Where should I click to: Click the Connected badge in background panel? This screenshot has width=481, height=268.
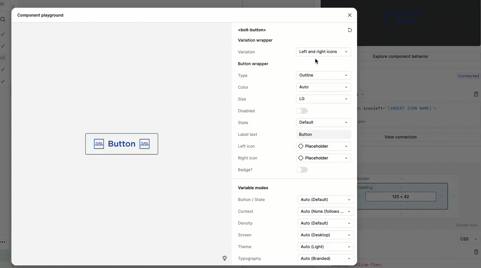click(468, 76)
